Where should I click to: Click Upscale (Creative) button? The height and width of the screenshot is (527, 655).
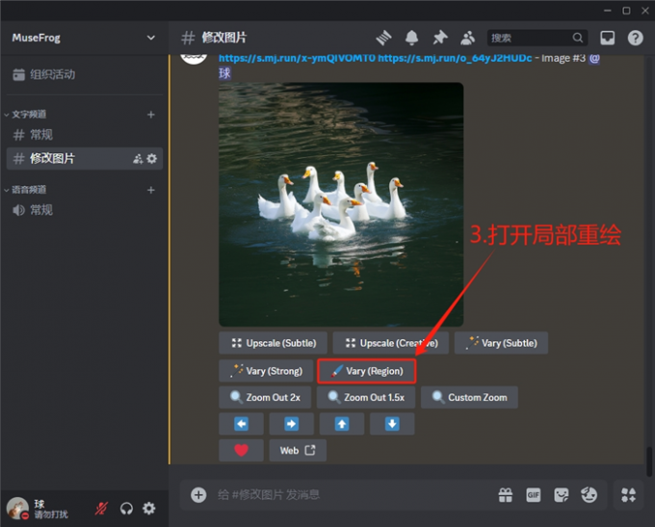point(391,343)
